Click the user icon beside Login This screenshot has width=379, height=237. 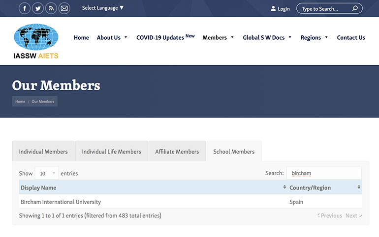click(273, 9)
